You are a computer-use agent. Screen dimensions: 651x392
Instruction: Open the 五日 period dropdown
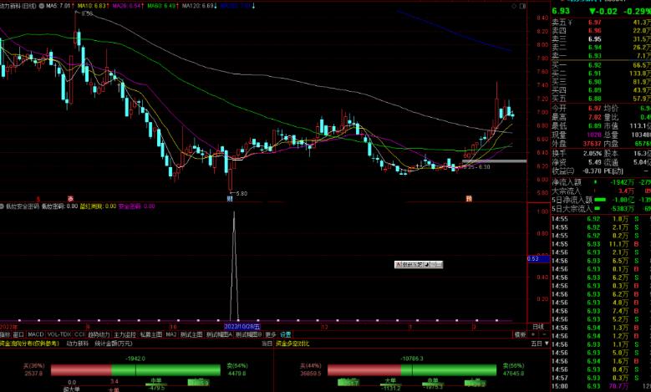pos(540,344)
